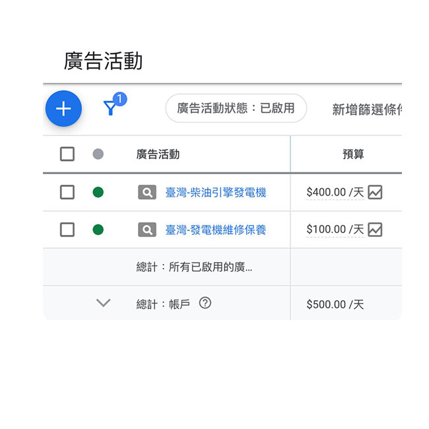The image size is (429, 429).
Task: Click search icon beside 臺灣-發電機維修保養
Action: tap(147, 230)
